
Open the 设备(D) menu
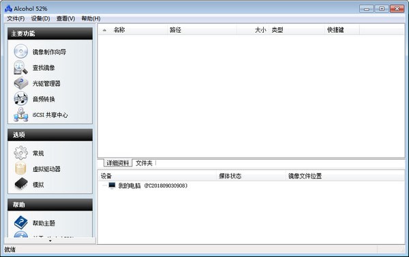pos(40,18)
